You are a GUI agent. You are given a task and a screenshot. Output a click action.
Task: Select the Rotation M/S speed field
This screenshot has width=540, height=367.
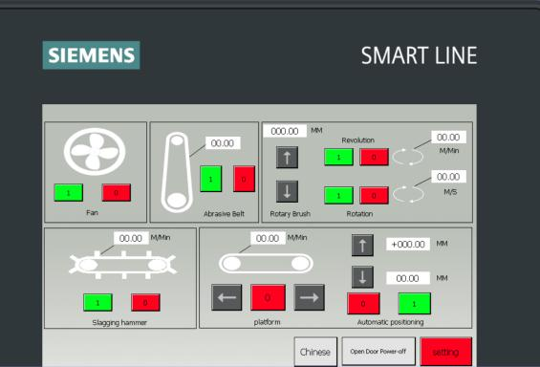[448, 177]
